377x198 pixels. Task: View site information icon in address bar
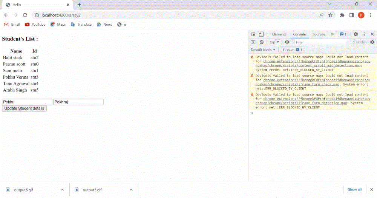pos(37,15)
